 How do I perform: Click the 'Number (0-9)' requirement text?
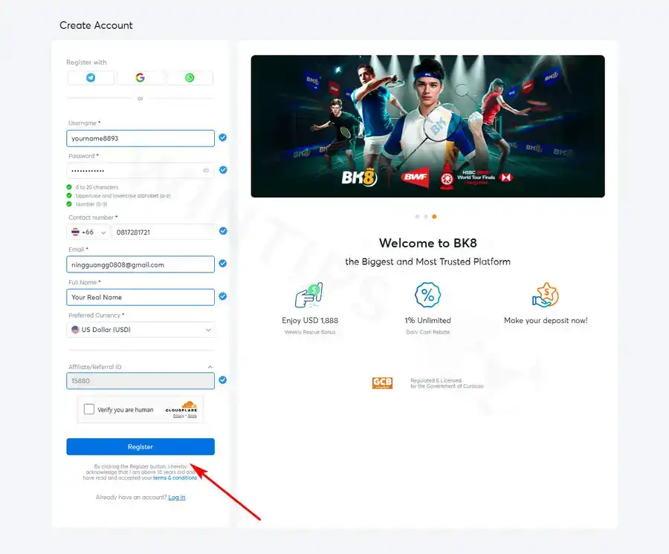(91, 204)
